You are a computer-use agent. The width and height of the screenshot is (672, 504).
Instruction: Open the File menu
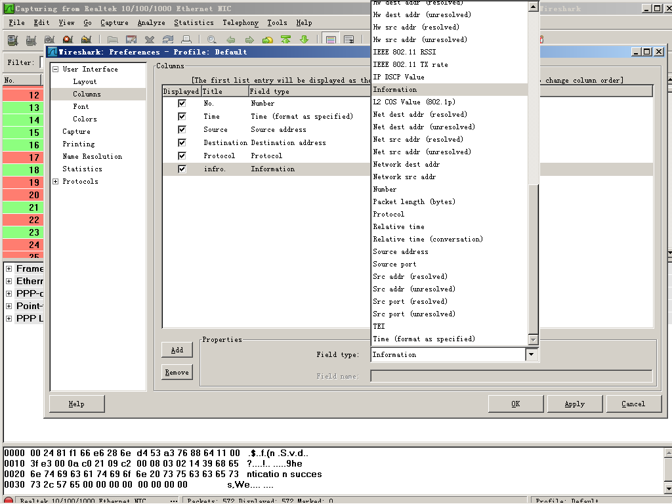[x=16, y=23]
